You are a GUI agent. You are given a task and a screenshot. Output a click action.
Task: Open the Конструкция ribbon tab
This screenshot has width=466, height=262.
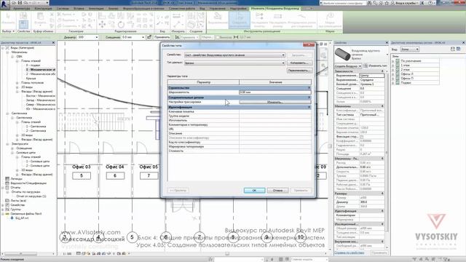coord(43,9)
